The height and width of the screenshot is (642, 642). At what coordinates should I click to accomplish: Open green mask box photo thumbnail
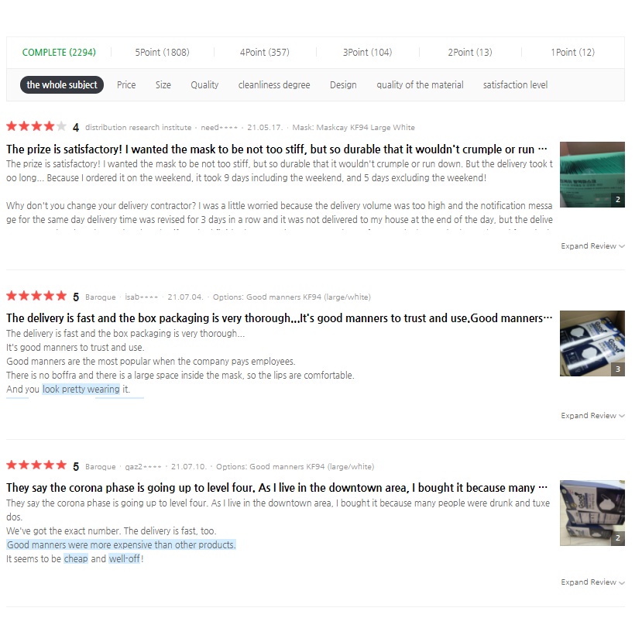592,174
